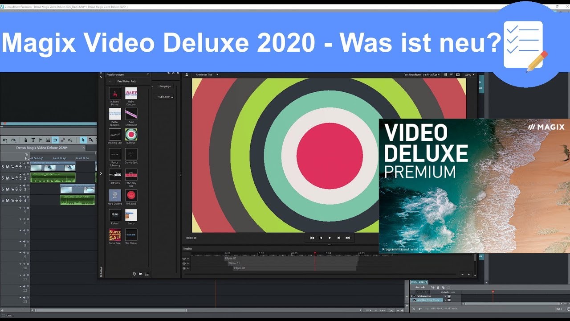Open the 100% preview zoom dropdown
570x321 pixels.
468,74
